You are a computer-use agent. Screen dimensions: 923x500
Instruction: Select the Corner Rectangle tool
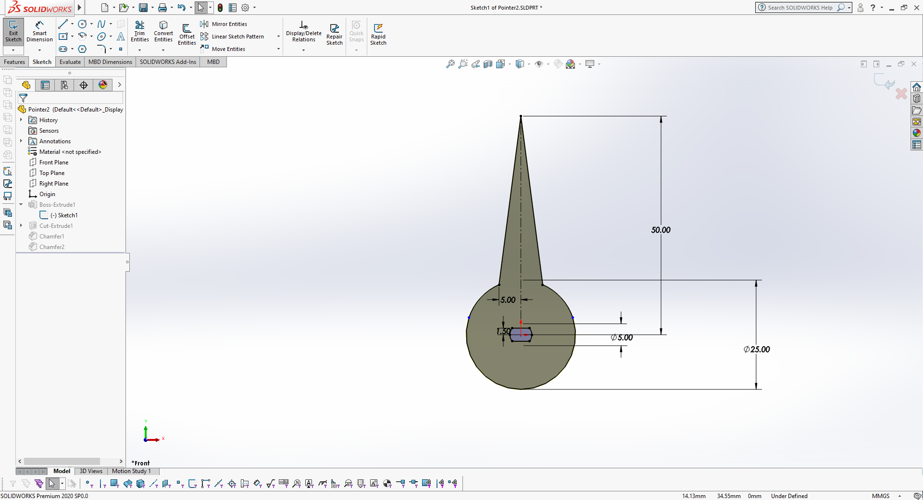(62, 37)
